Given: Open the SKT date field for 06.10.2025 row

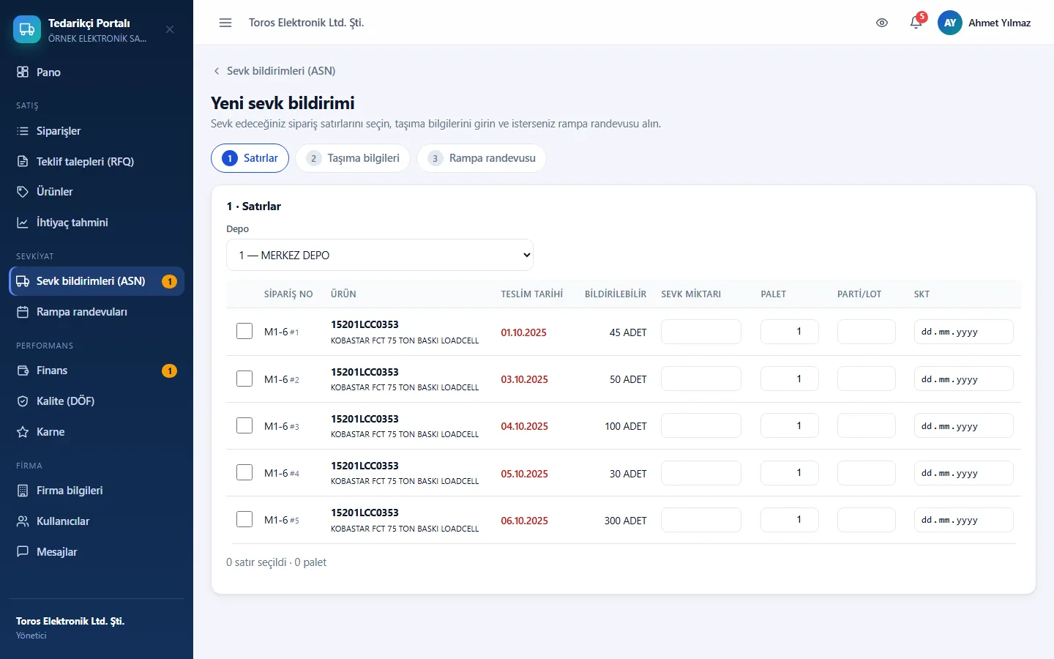Looking at the screenshot, I should [964, 520].
